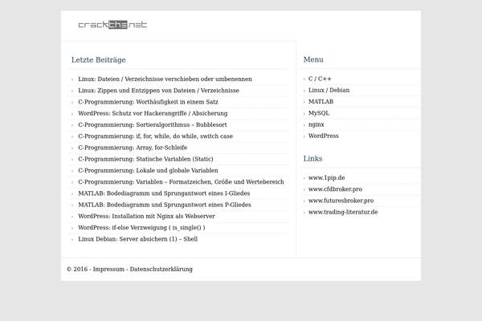This screenshot has width=482, height=321.
Task: Visit www.1pip.de link
Action: pyautogui.click(x=326, y=177)
